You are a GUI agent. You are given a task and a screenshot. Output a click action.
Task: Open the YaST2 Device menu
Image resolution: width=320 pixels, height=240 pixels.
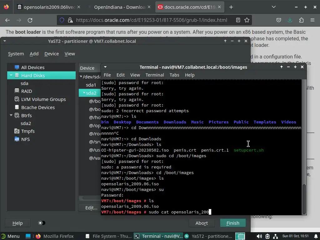tap(52, 54)
